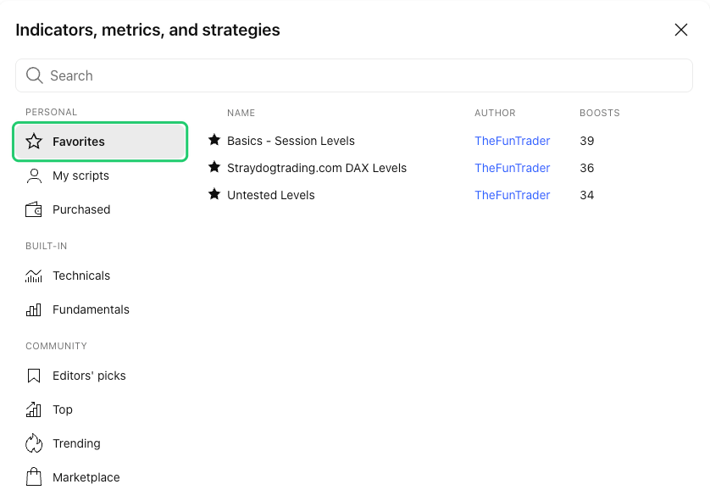Browse Editors' picks category
The image size is (710, 501).
tap(100, 376)
